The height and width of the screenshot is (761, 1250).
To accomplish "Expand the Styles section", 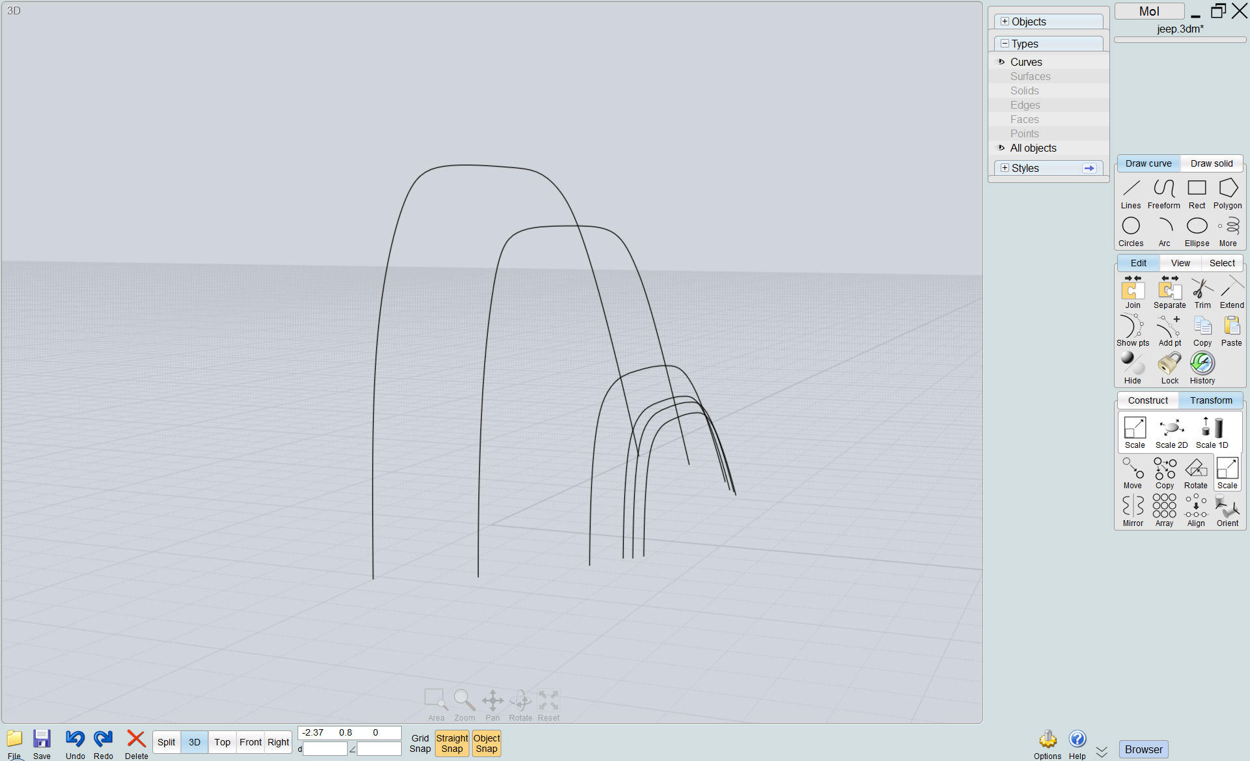I will pyautogui.click(x=1005, y=168).
